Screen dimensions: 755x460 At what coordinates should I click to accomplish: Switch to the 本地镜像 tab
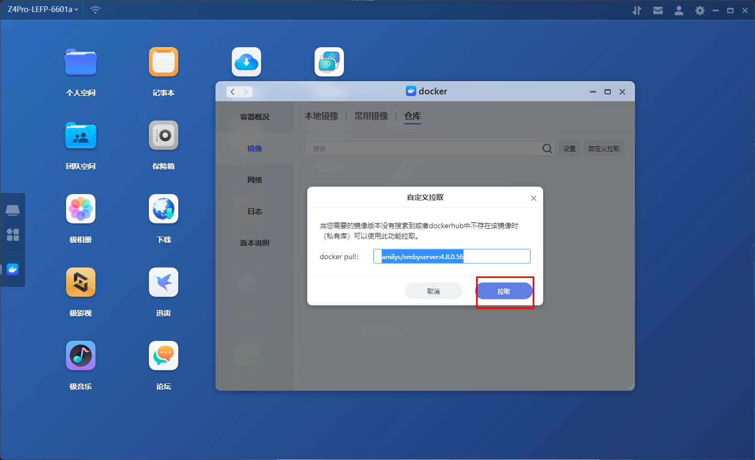click(x=321, y=116)
